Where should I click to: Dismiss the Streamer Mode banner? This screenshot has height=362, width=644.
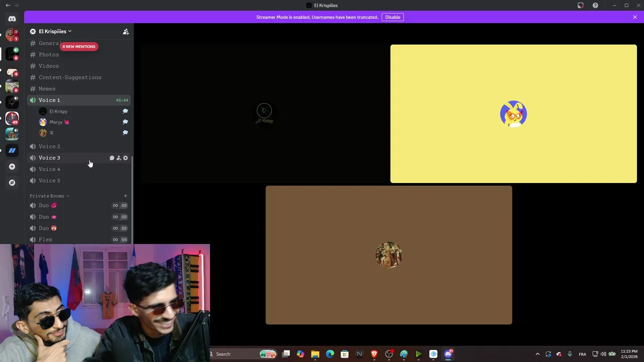pos(635,17)
